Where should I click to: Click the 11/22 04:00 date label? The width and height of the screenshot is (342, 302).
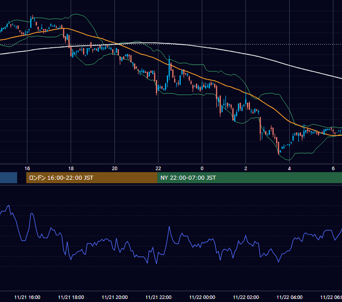(289, 297)
